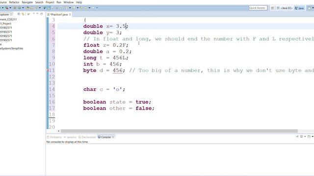314x176 pixels.
Task: Click the "char c = 'o';" code line
Action: (104, 89)
